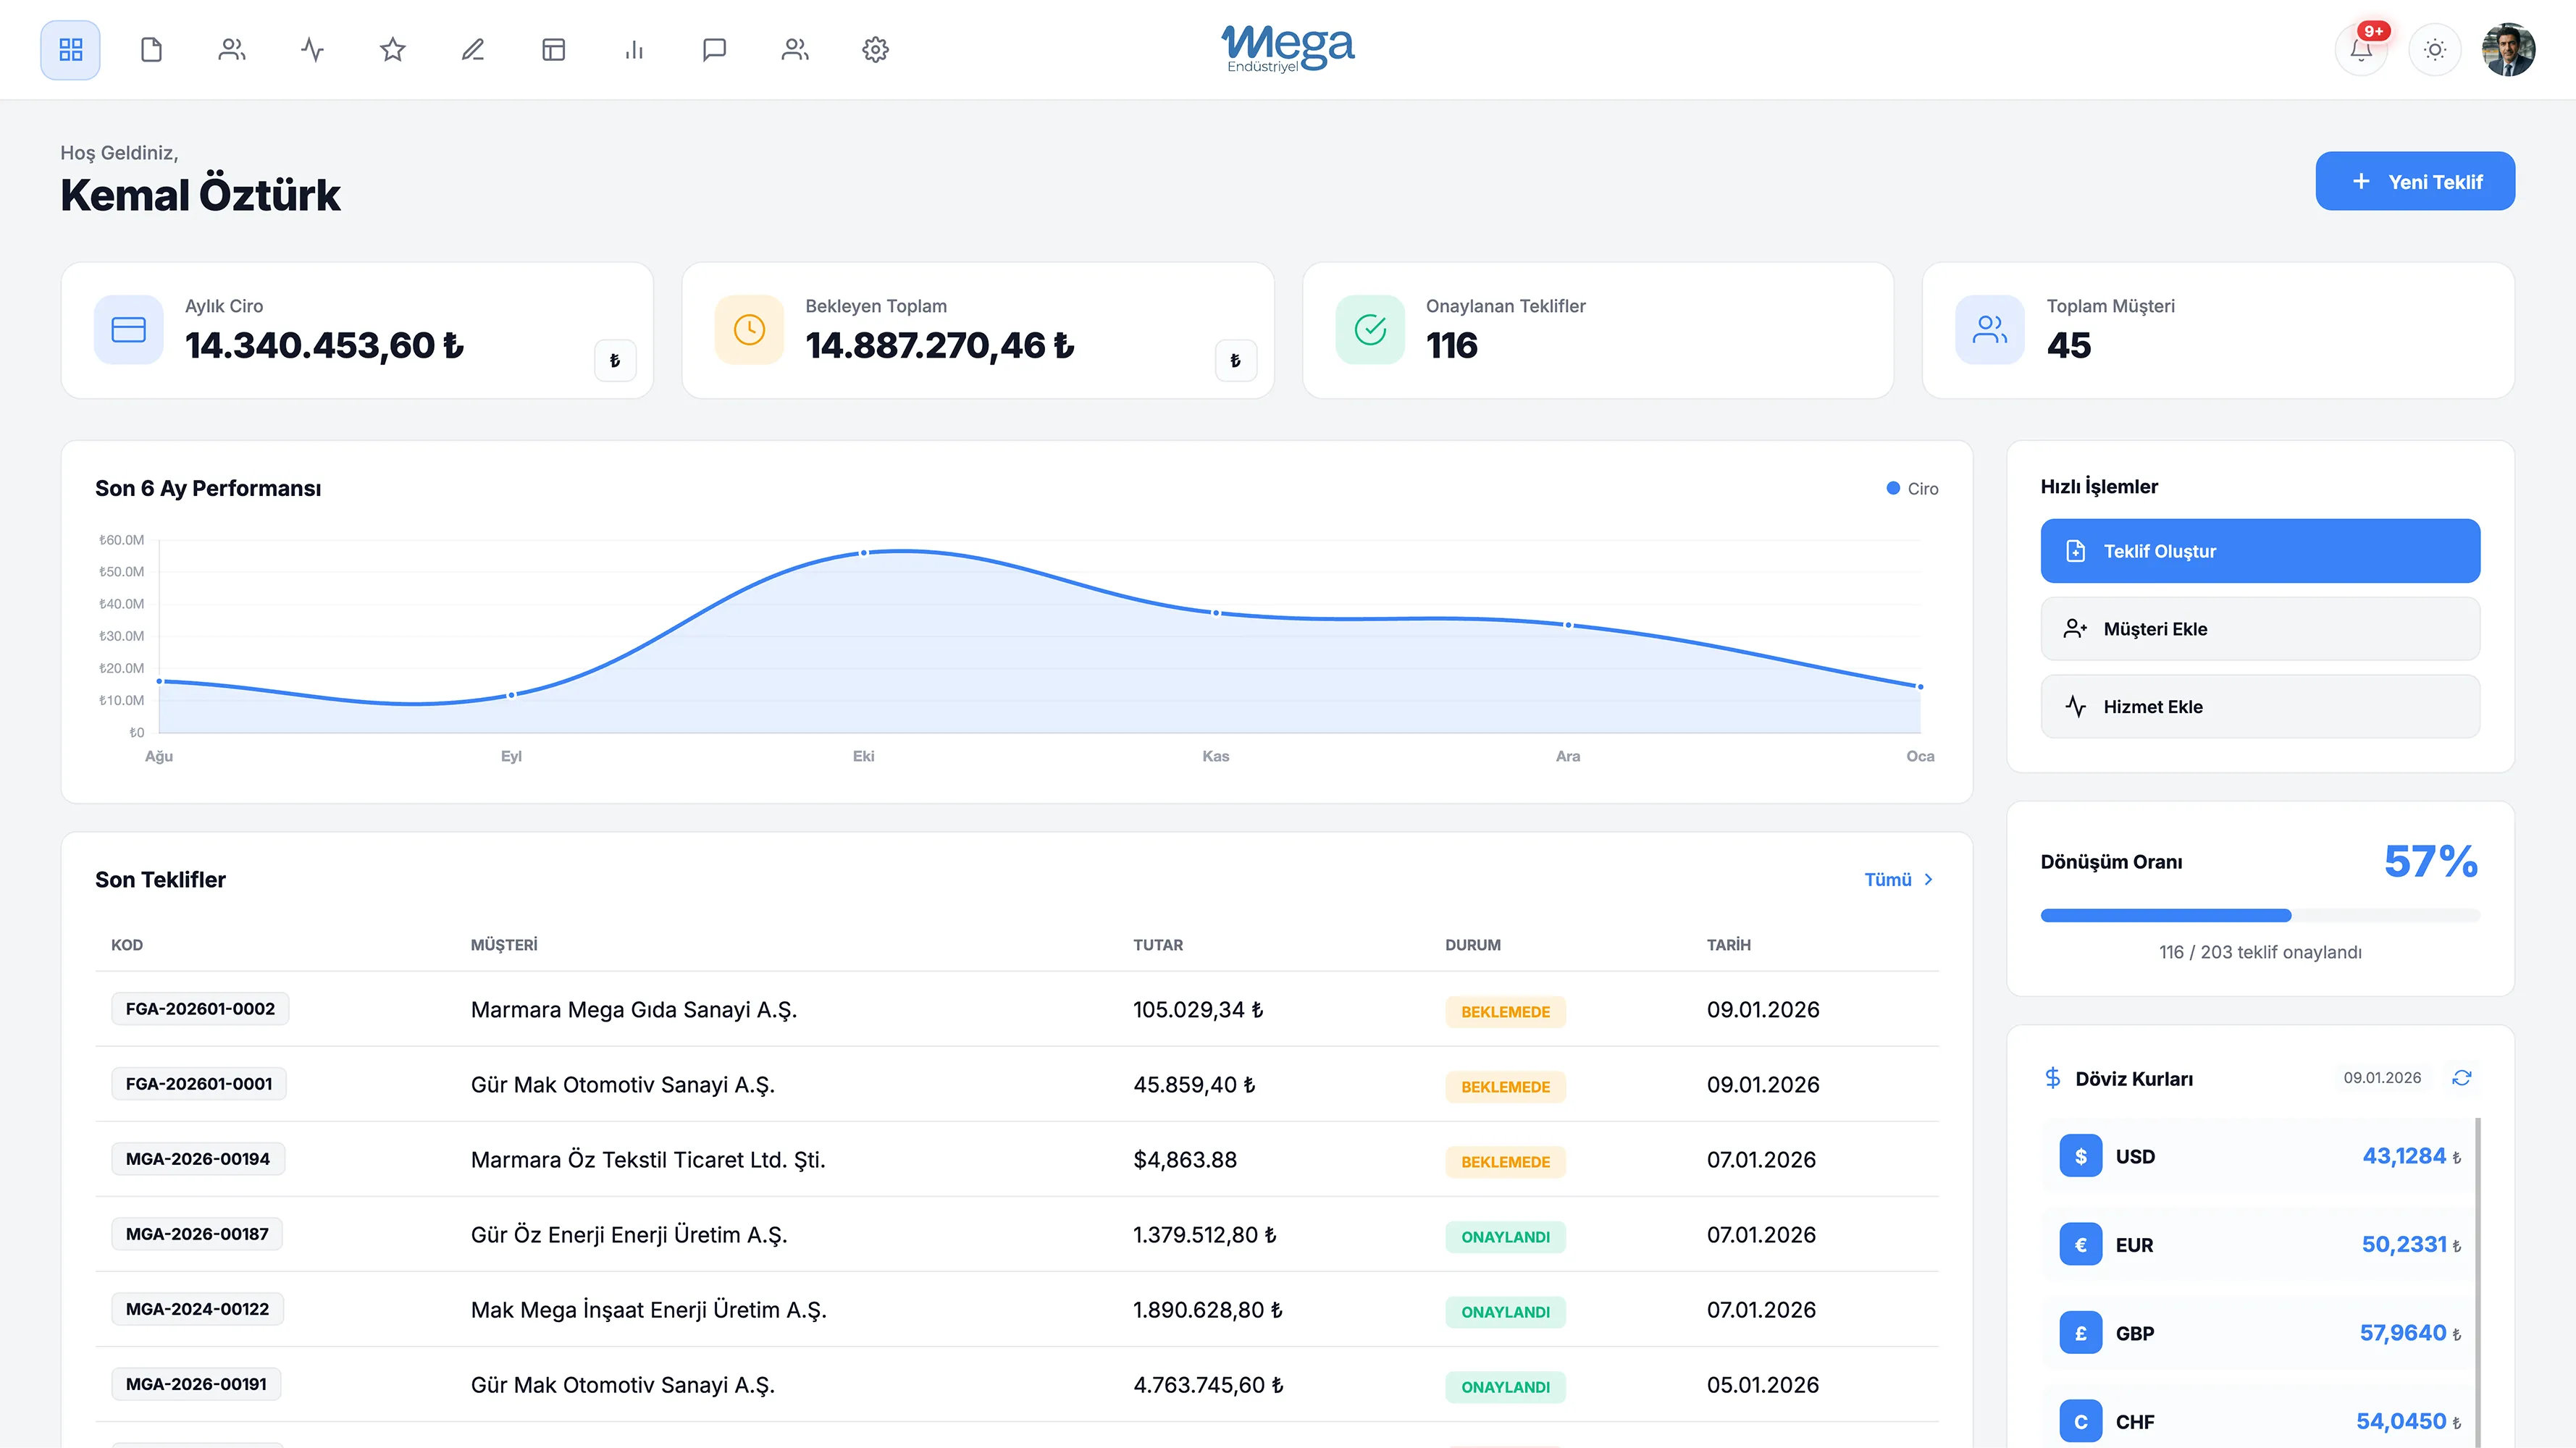Toggle currency on Aylık Ciro card

click(x=615, y=360)
